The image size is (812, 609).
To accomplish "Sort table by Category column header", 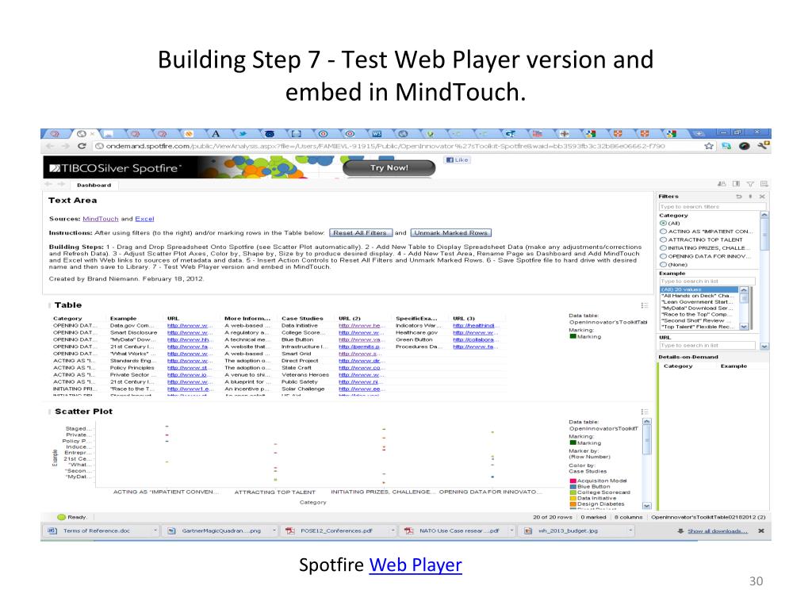I will 67,319.
